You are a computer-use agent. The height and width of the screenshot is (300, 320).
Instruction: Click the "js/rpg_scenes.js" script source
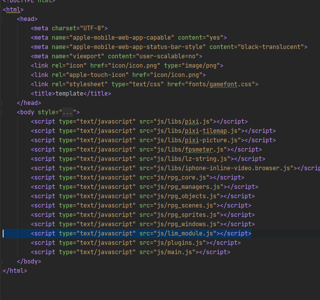click(x=185, y=206)
